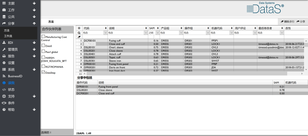The image size is (308, 136).
Task: Click the 报告 printer icon
Action: pyautogui.click(x=4, y=56)
